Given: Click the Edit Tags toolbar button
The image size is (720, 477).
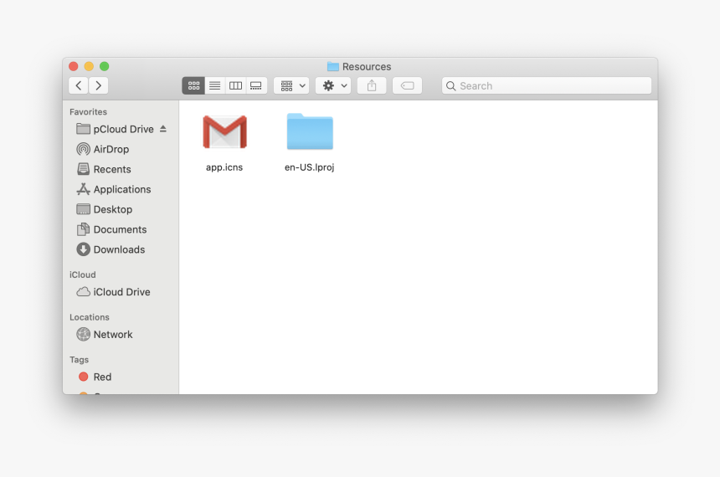Looking at the screenshot, I should (x=407, y=85).
